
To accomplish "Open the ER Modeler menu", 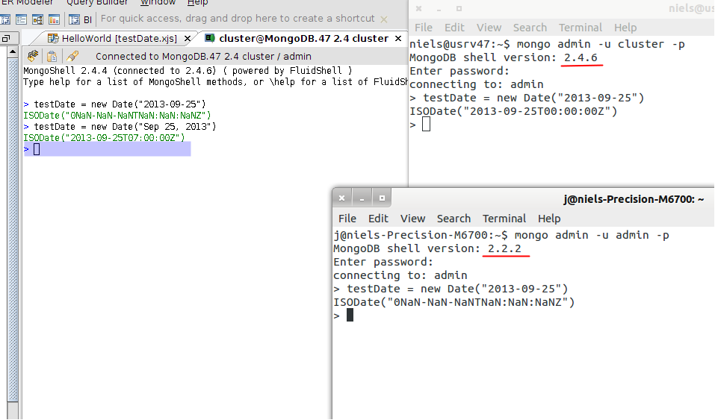I will 27,2.
